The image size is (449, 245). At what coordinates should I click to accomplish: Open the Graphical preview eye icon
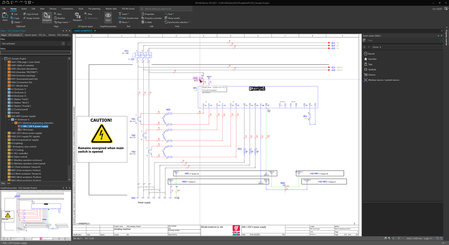click(108, 16)
